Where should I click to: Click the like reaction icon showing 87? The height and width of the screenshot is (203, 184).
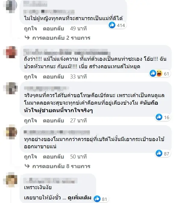[159, 153]
